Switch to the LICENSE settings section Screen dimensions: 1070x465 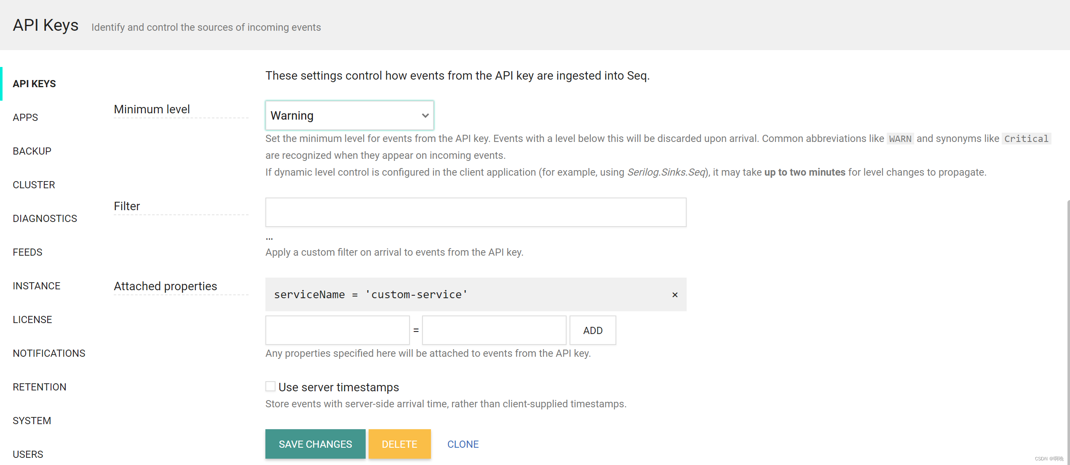click(x=32, y=319)
